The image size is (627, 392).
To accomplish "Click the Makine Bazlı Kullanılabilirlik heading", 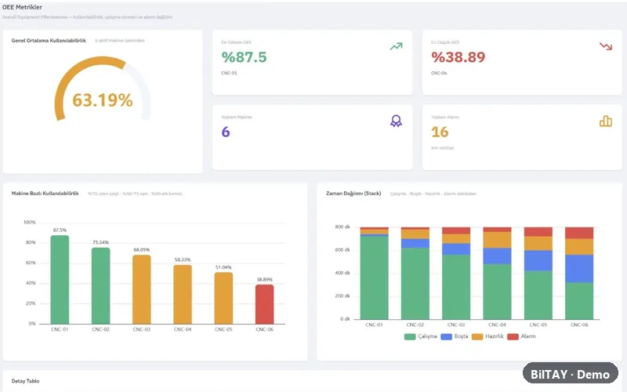I will 45,194.
